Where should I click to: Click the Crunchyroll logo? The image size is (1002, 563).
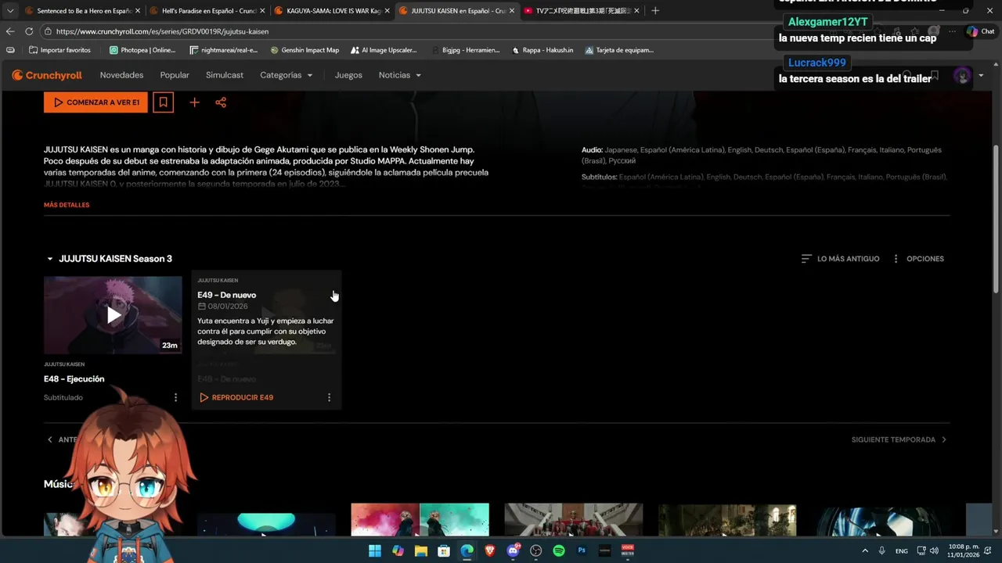click(47, 75)
